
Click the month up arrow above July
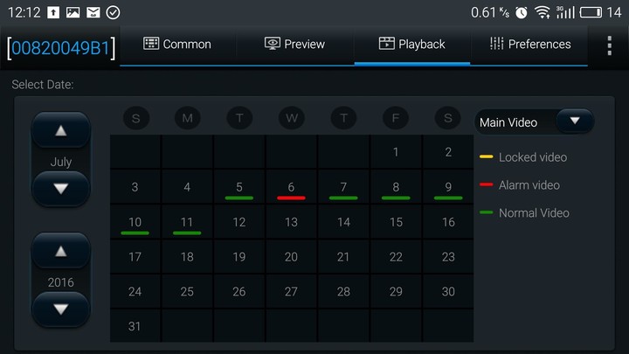[61, 130]
